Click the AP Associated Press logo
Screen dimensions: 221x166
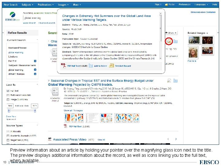coord(50,139)
